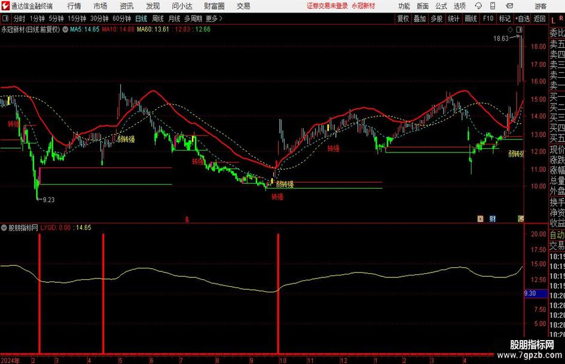Image resolution: width=565 pixels, height=364 pixels.
Task: Open the 财富圈 menu
Action: point(214,6)
